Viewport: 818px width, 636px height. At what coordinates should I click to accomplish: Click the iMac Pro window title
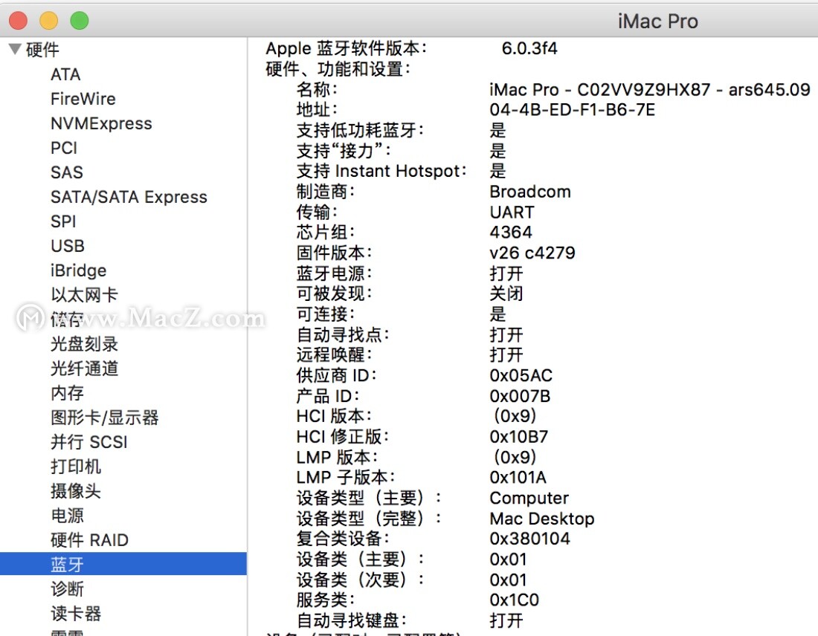(x=658, y=22)
